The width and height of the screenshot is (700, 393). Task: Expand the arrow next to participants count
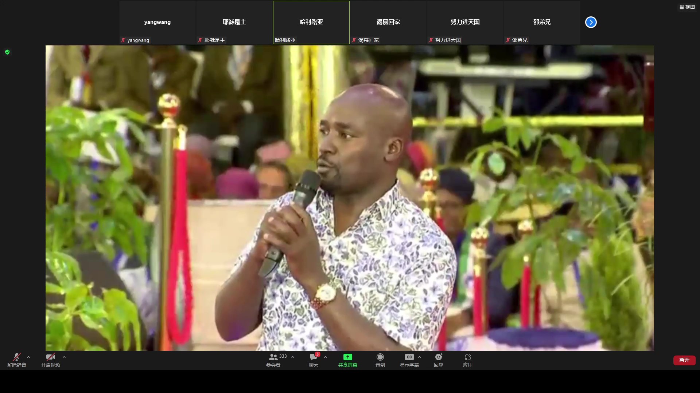click(x=293, y=357)
